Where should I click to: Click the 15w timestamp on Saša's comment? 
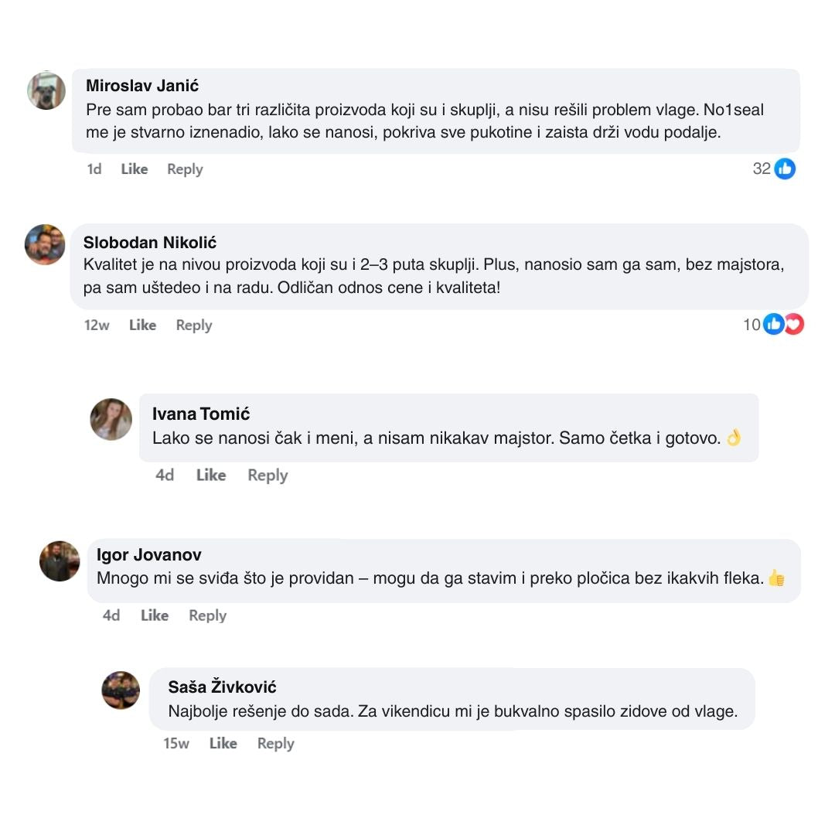pos(176,744)
